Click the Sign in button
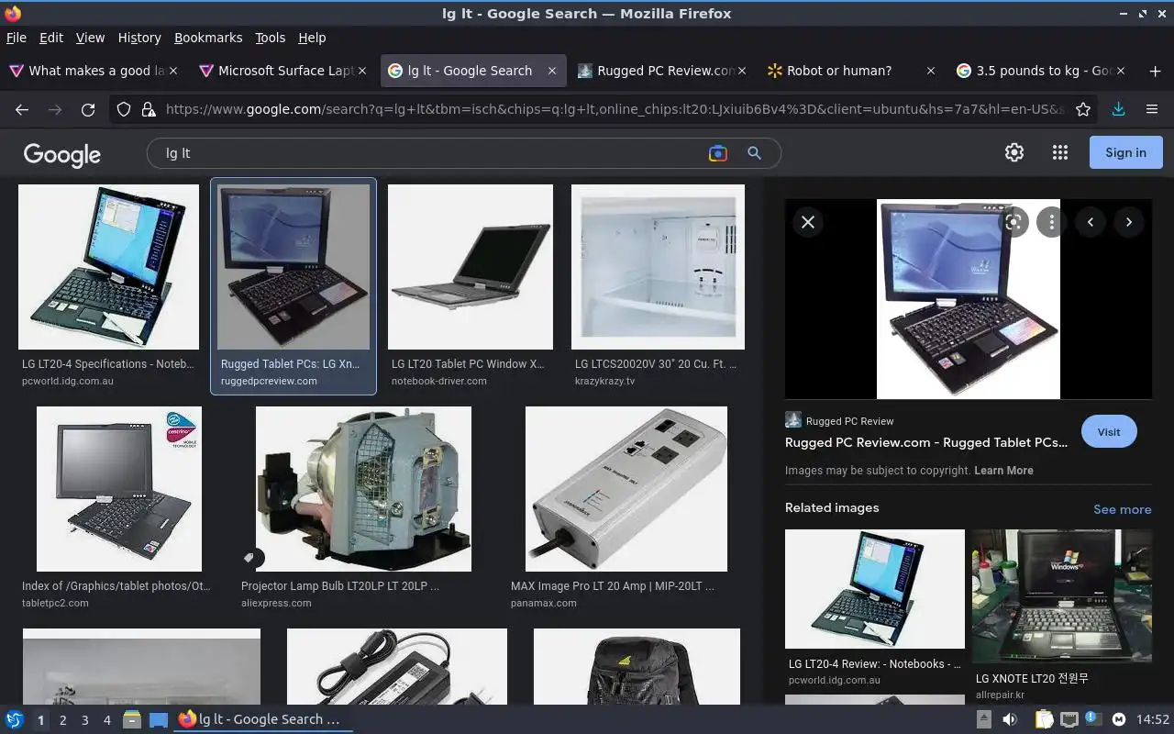 coord(1125,152)
